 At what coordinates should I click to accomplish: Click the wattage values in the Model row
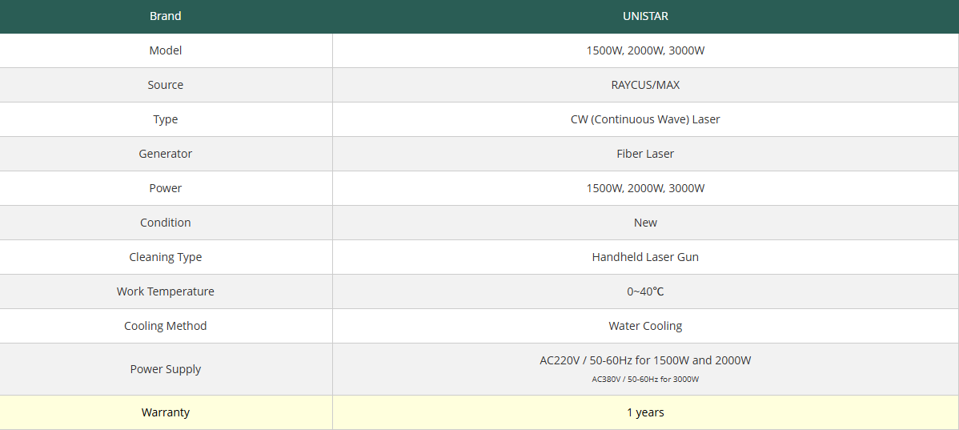[645, 50]
